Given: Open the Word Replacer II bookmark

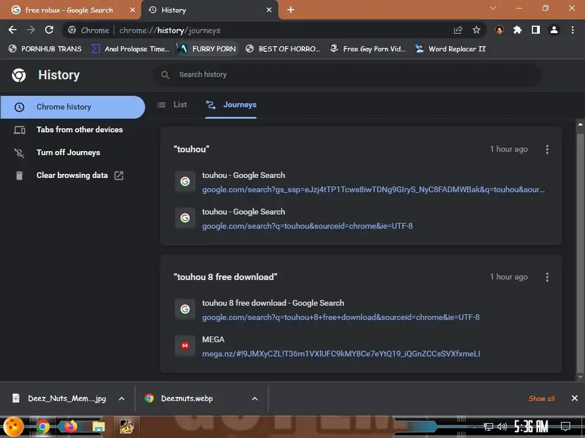Looking at the screenshot, I should click(x=451, y=49).
